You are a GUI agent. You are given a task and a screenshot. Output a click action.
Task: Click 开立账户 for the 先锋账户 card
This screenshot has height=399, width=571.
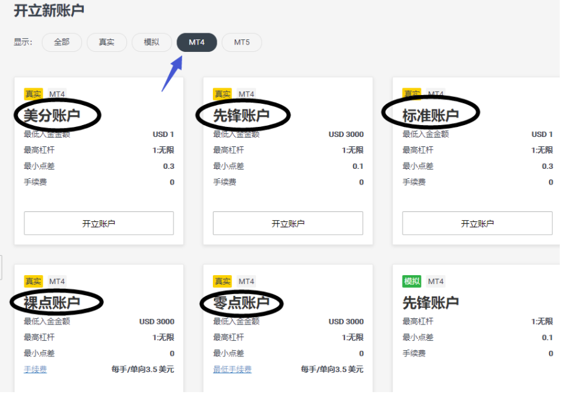tap(287, 223)
